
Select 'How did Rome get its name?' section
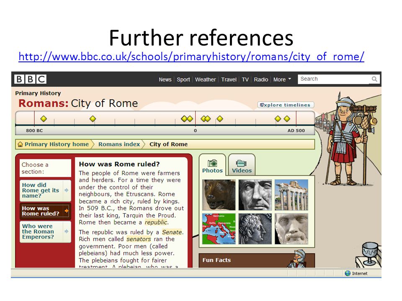coord(45,190)
